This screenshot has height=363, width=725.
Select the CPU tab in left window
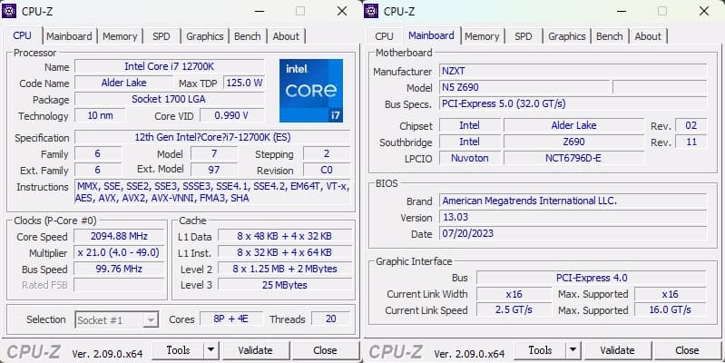pos(22,35)
